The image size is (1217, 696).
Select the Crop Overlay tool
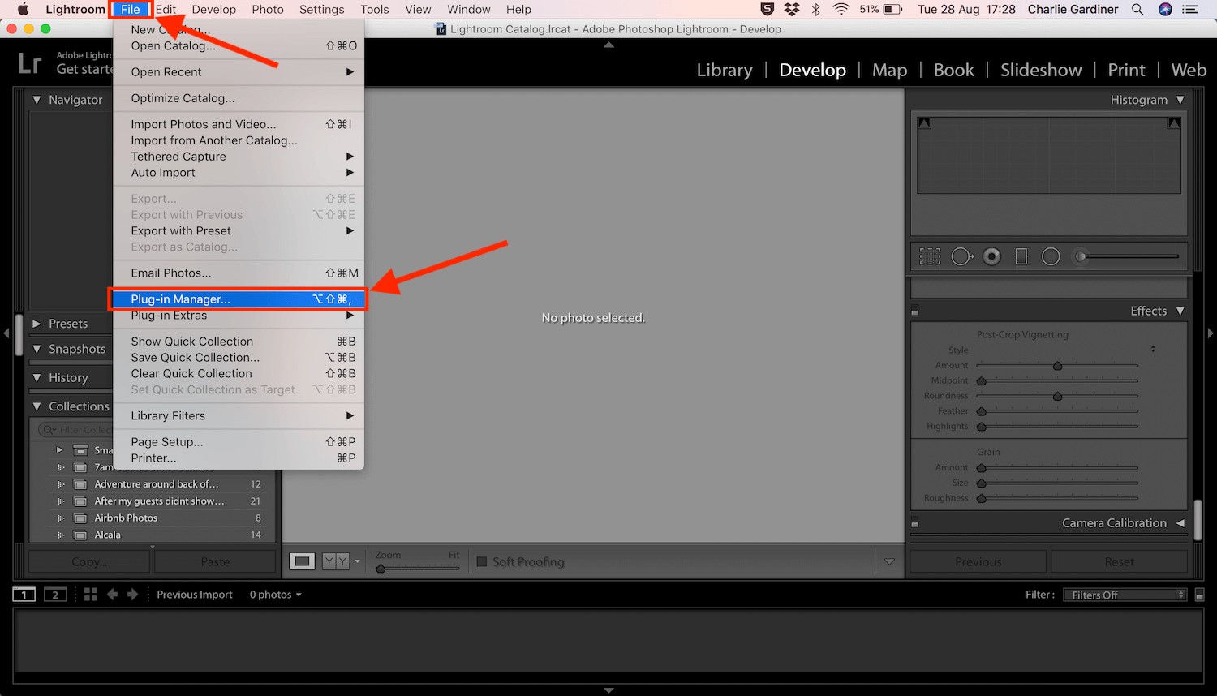tap(930, 256)
